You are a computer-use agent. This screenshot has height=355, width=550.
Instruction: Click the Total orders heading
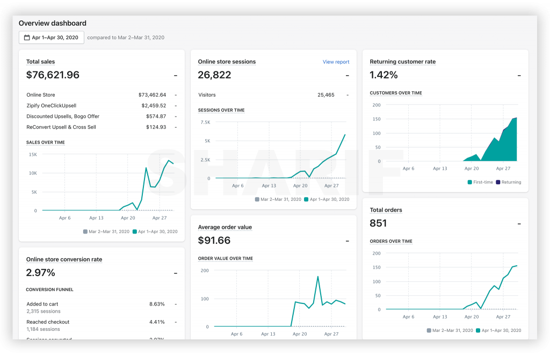point(386,210)
